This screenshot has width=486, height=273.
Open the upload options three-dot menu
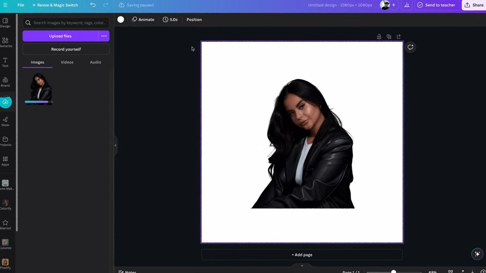pos(104,36)
